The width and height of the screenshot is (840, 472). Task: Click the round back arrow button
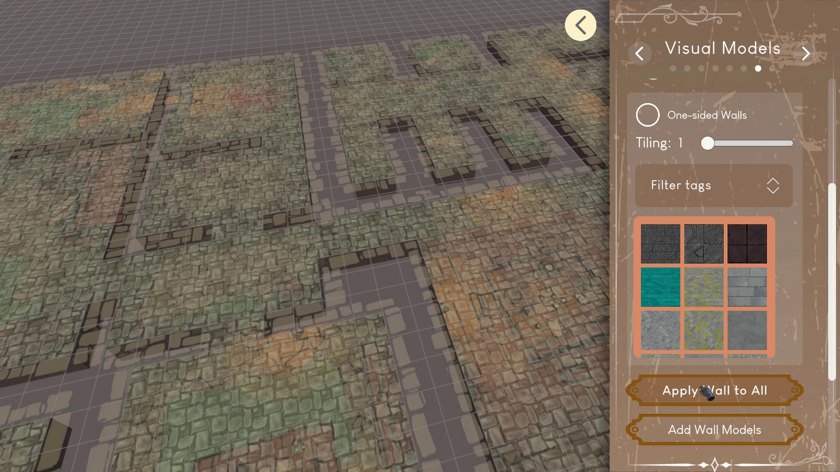point(580,25)
